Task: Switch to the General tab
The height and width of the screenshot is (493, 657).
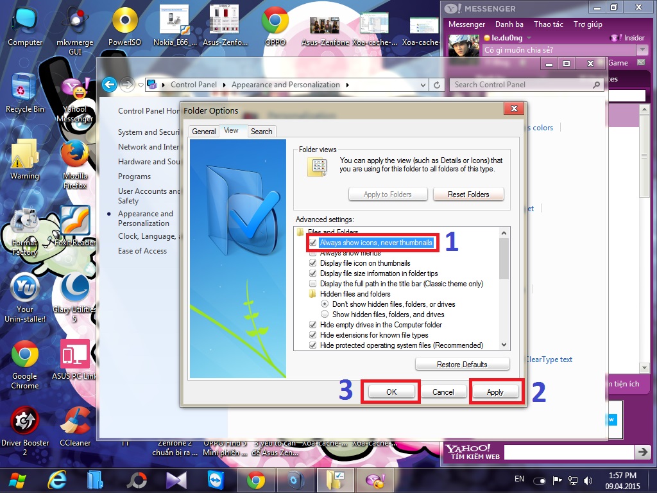Action: click(203, 131)
